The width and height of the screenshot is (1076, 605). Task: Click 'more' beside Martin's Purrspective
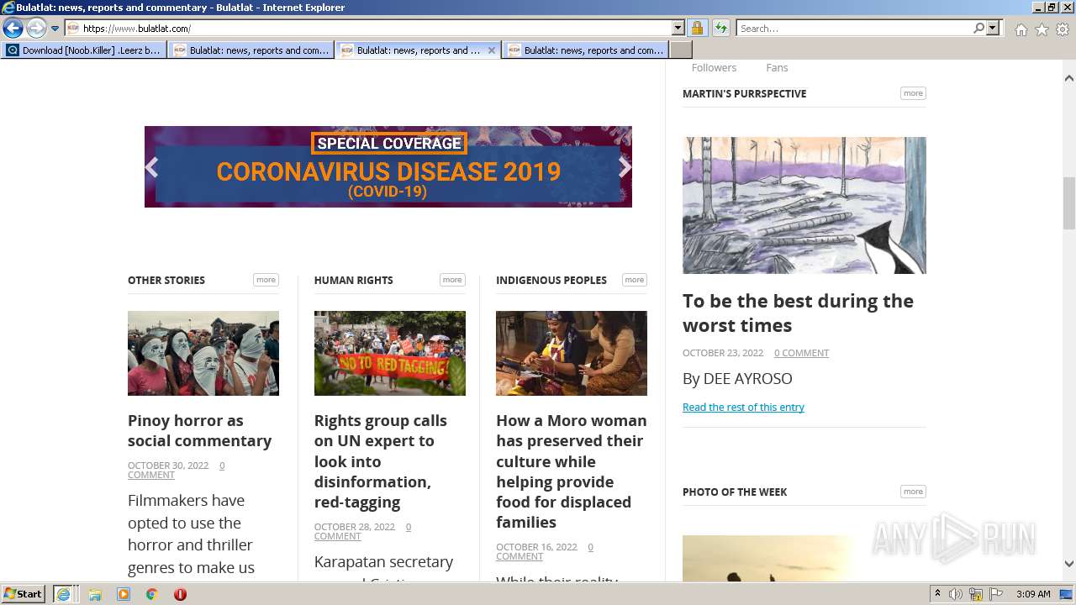913,93
